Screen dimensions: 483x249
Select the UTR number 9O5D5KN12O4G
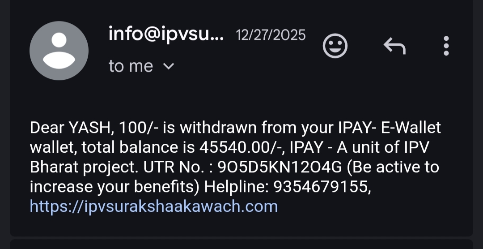point(280,167)
